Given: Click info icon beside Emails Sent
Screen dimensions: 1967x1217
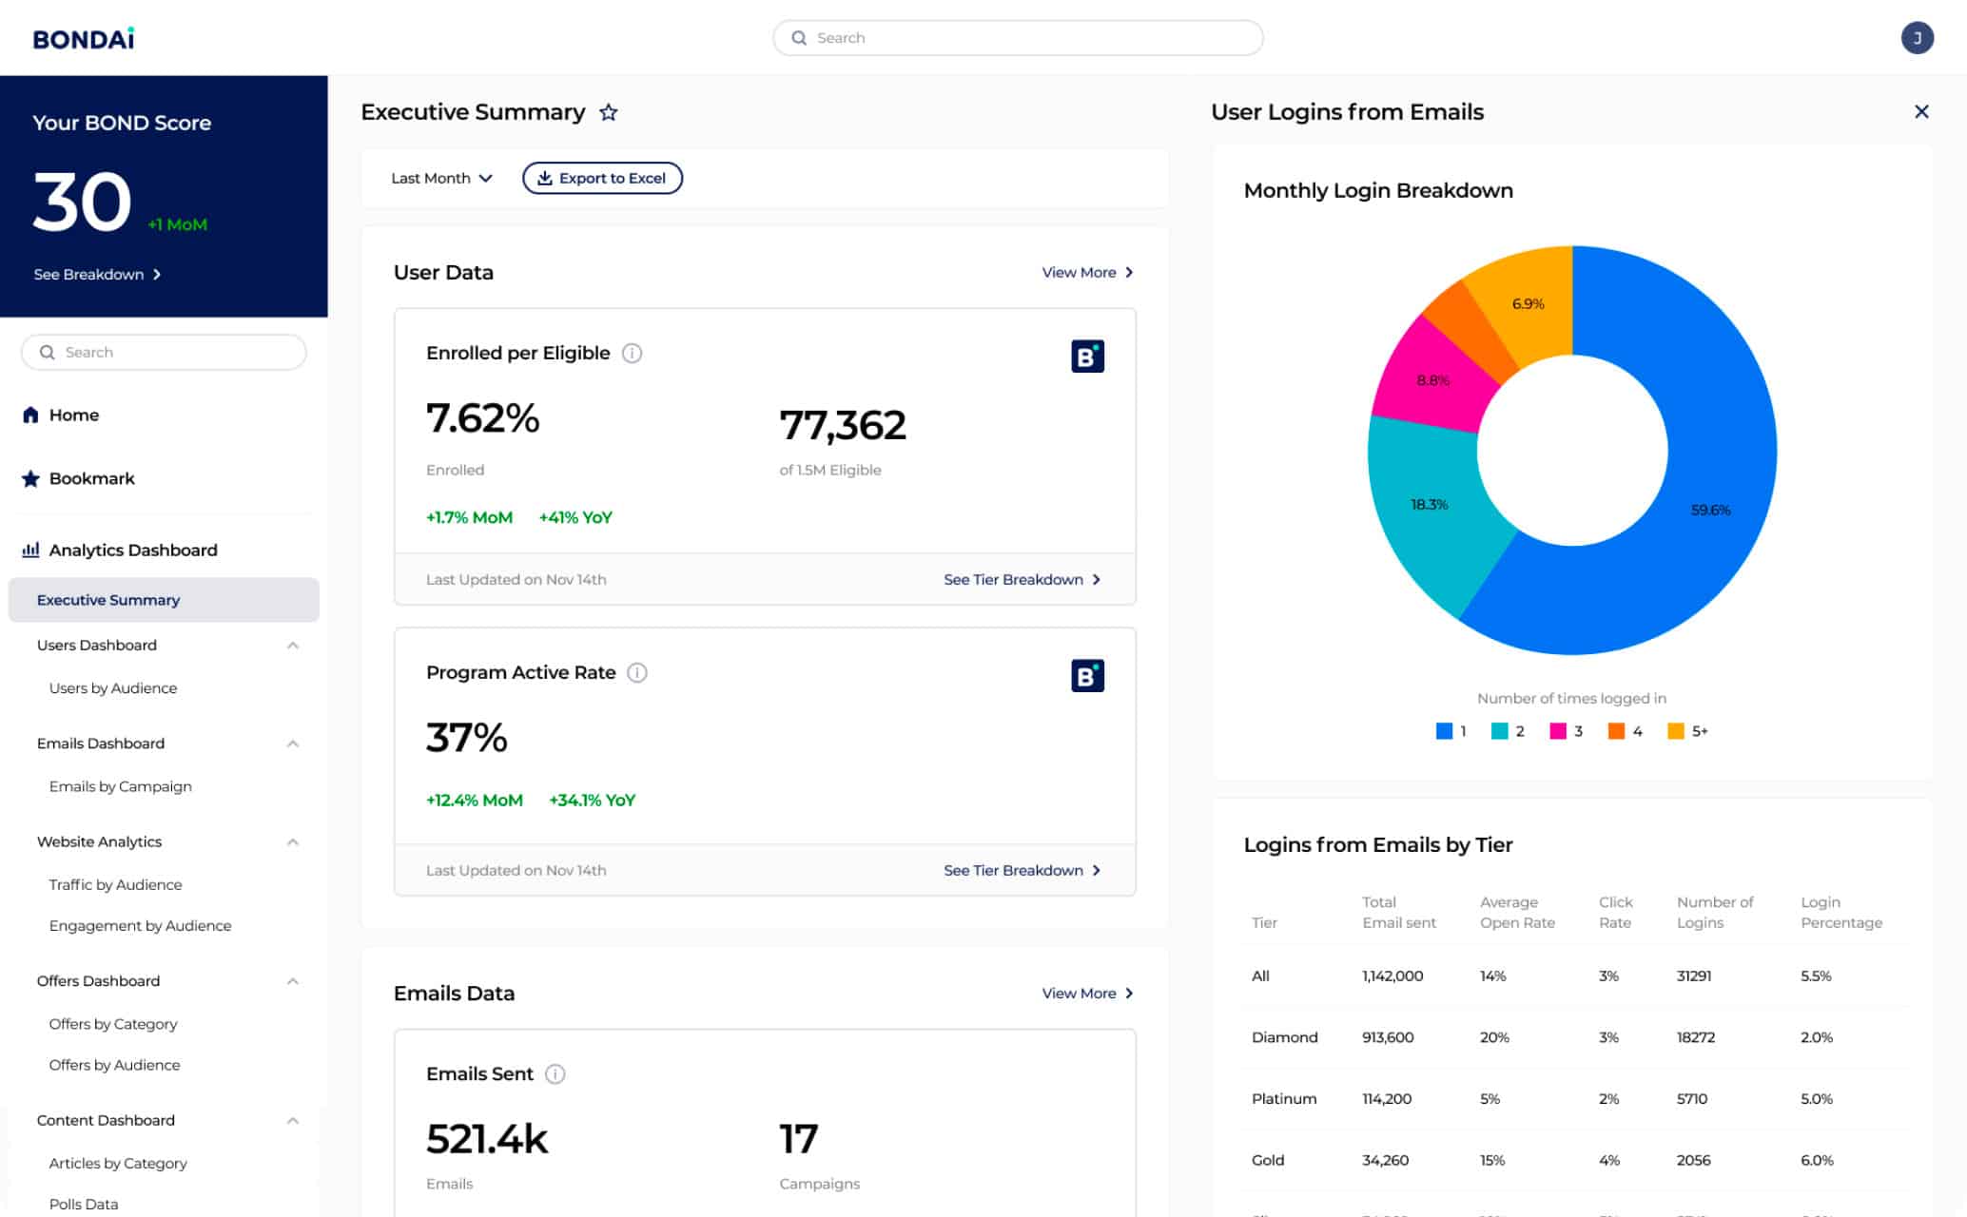Looking at the screenshot, I should tap(555, 1074).
